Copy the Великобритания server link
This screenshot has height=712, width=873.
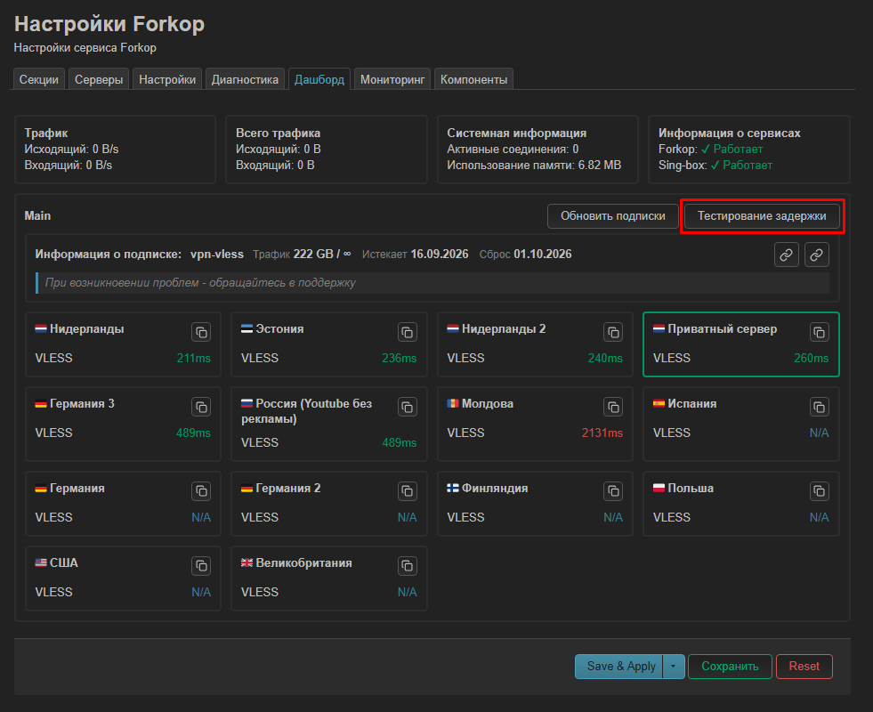click(x=407, y=566)
